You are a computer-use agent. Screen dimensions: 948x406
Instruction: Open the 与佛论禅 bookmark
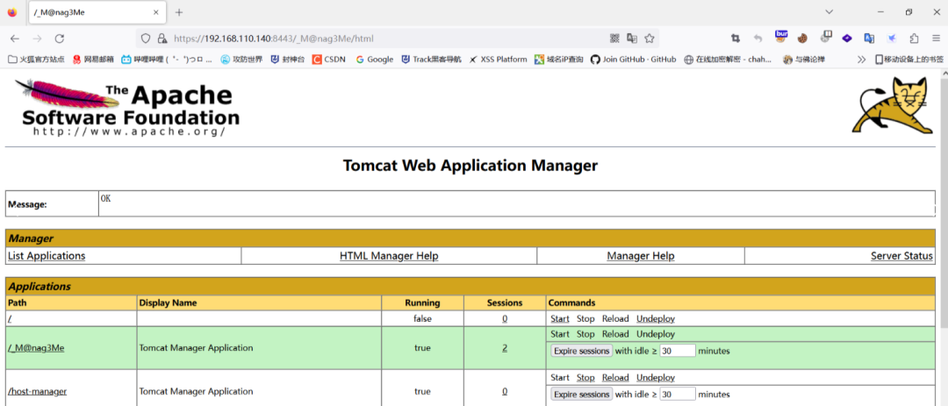[x=803, y=60]
